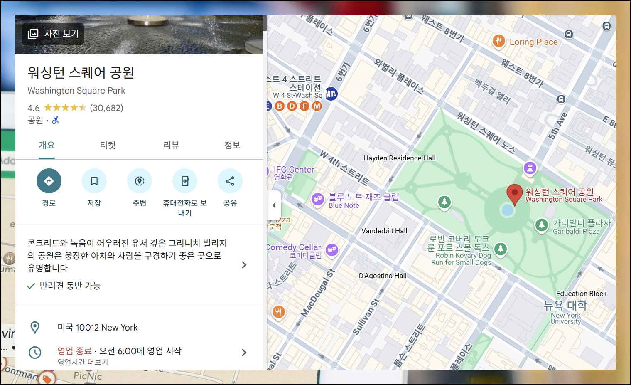The image size is (631, 385).
Task: Click the 휴대전화로 보내기 icon
Action: click(x=185, y=181)
